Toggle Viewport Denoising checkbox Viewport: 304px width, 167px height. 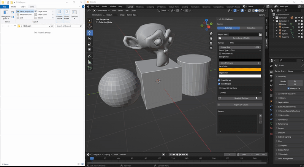click(x=288, y=89)
